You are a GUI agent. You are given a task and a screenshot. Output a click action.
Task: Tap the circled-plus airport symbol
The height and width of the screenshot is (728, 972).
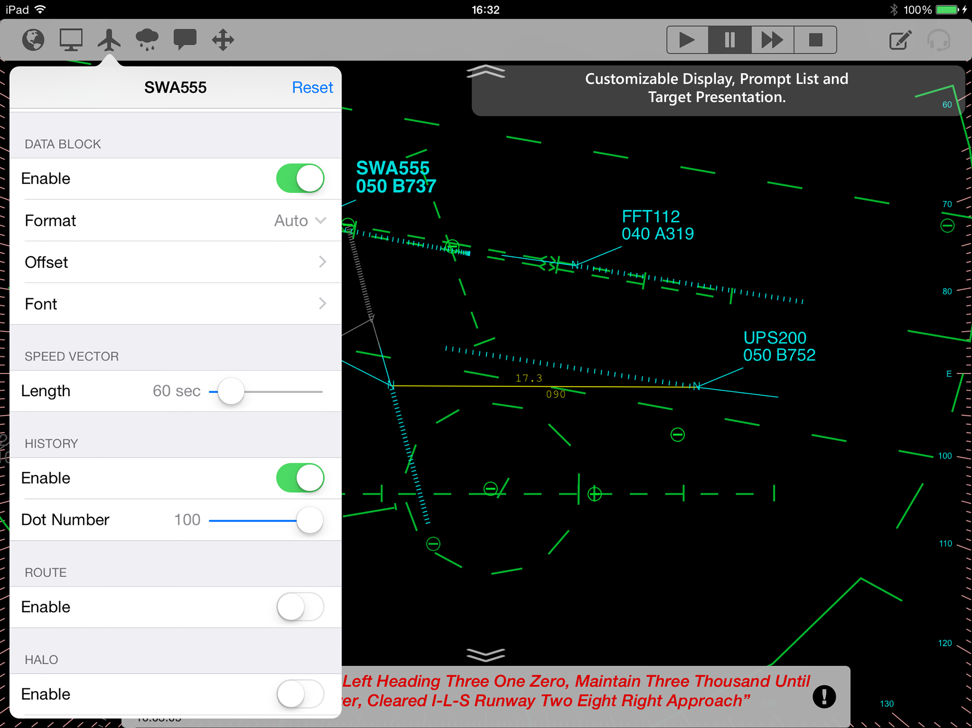(595, 493)
